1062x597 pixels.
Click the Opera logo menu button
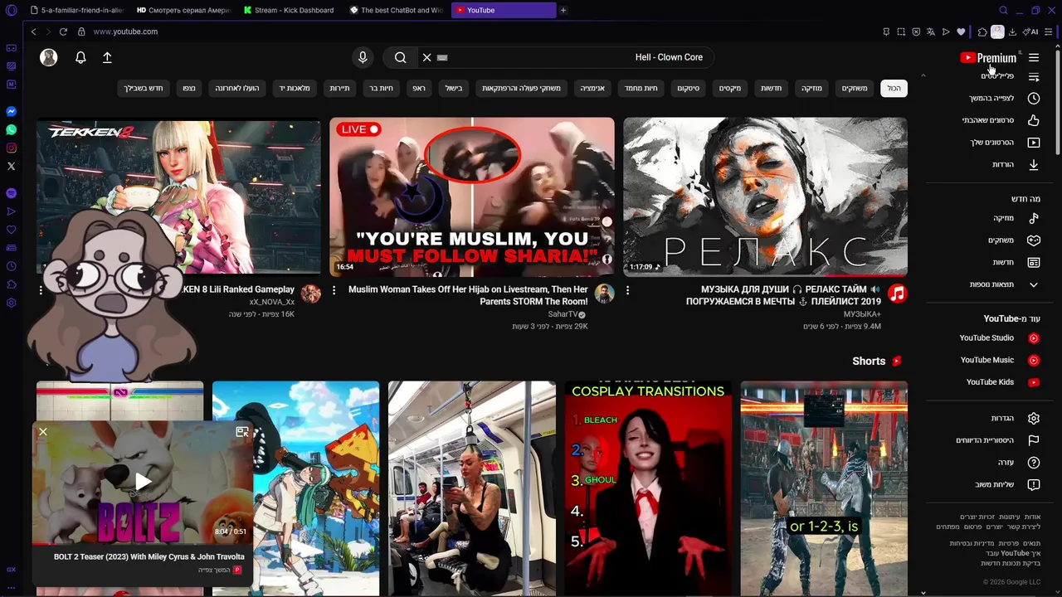click(11, 10)
